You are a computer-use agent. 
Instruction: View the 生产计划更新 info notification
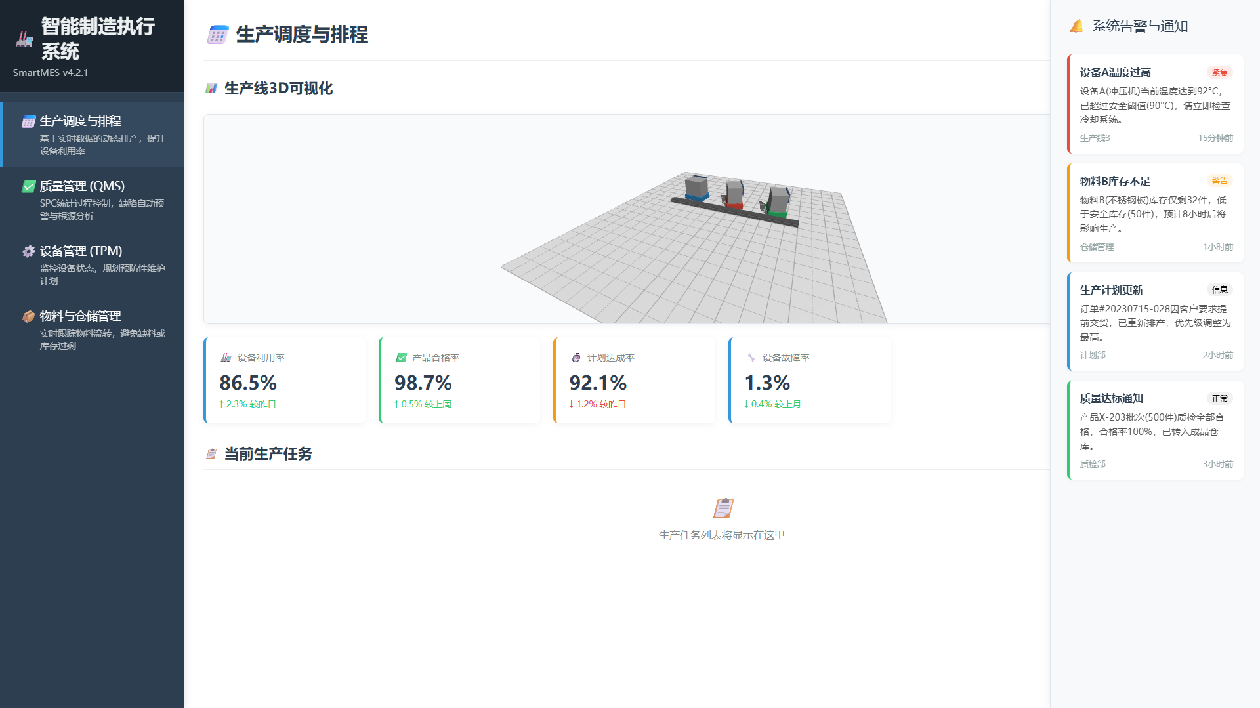click(1155, 322)
